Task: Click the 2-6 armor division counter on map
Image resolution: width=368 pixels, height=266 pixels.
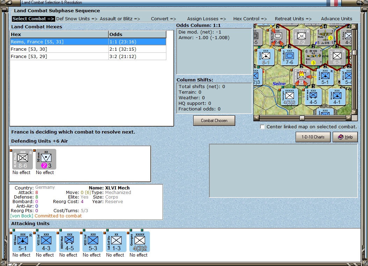Action: tap(277, 37)
